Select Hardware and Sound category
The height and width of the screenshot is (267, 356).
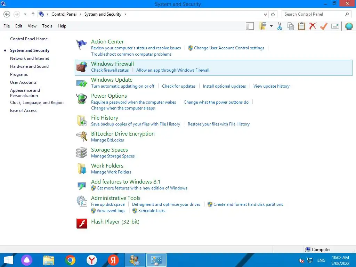point(29,66)
